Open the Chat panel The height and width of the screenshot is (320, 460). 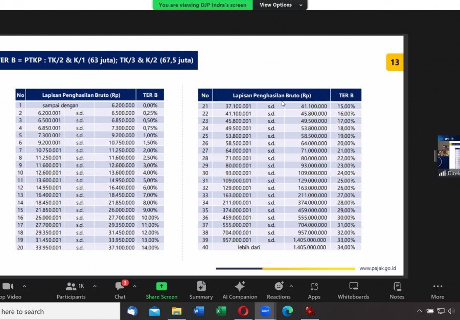point(120,289)
